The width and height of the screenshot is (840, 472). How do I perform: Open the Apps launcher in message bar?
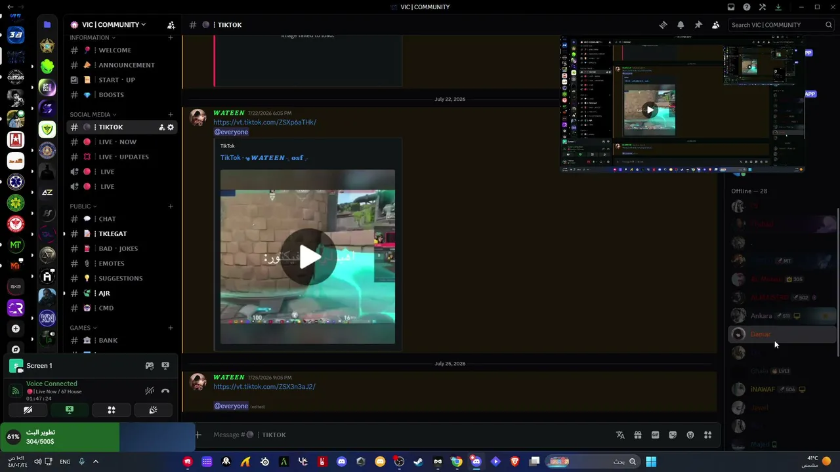(707, 435)
